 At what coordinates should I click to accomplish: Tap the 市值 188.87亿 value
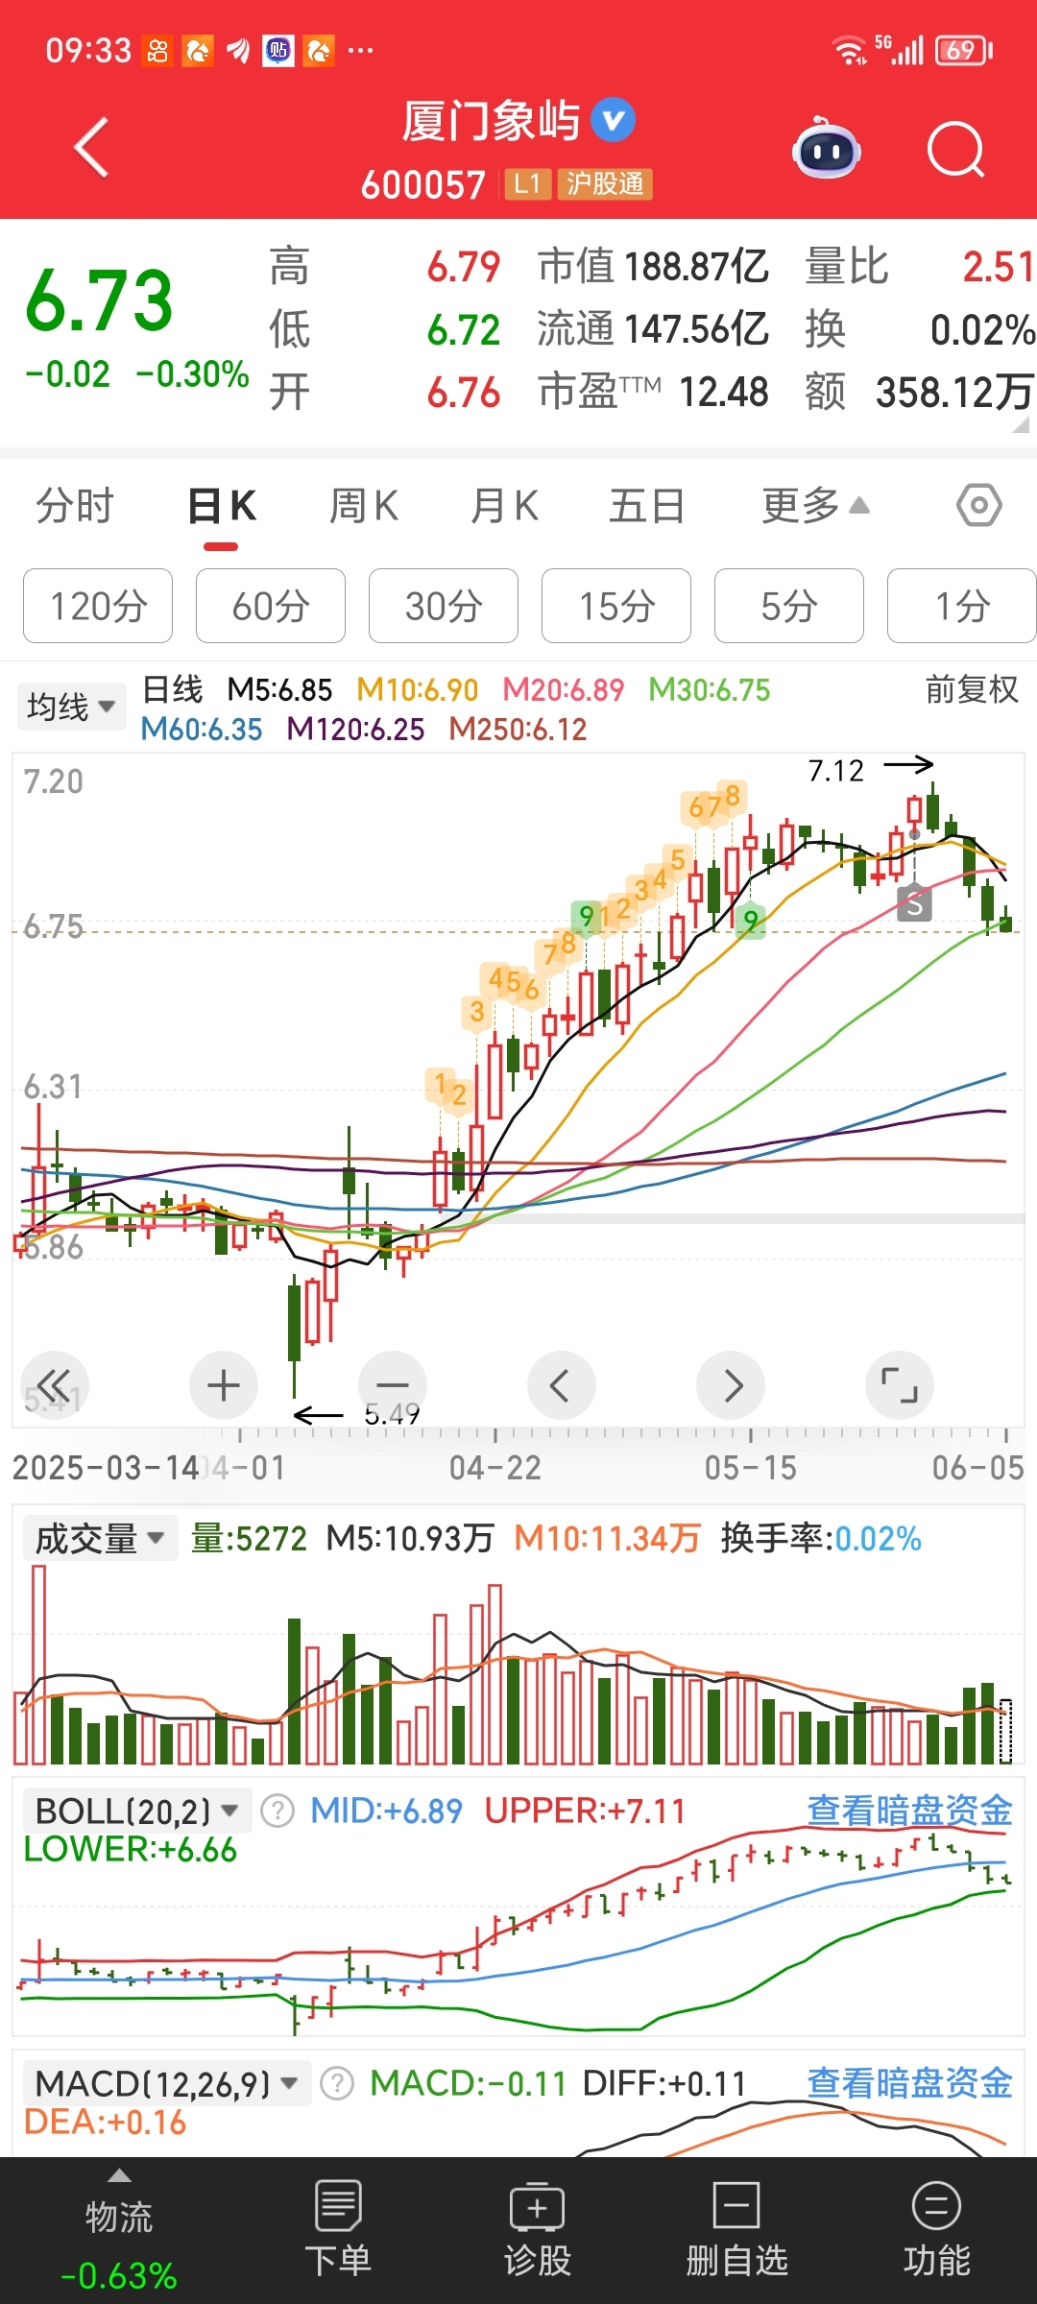tap(653, 267)
